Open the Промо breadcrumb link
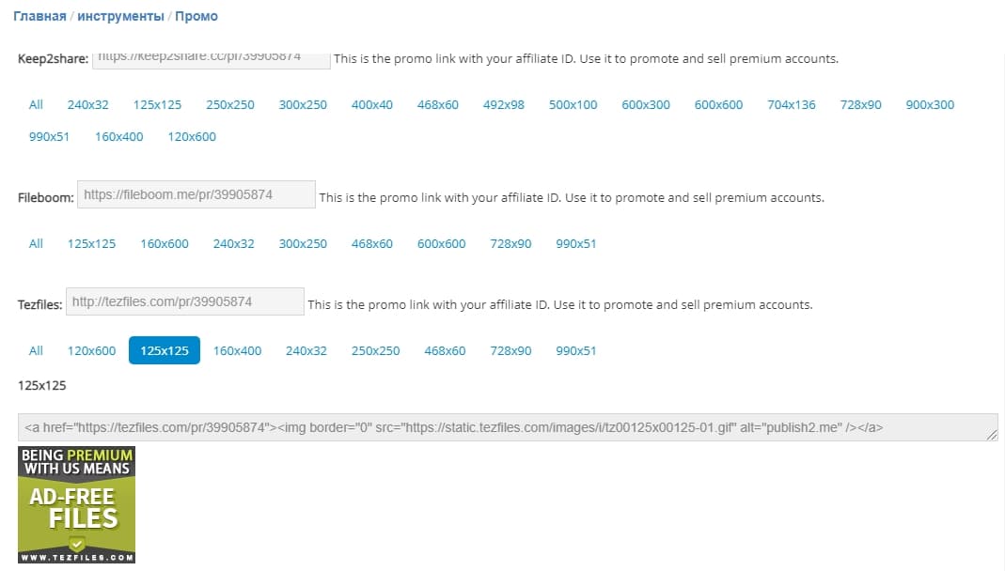Screen dimensions: 1005x571 click(196, 16)
